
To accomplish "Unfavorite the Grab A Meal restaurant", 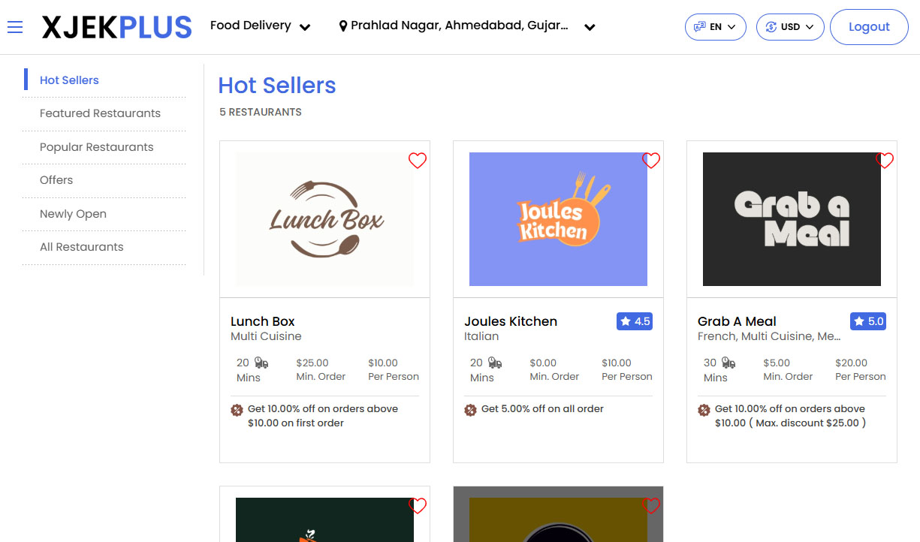I will pyautogui.click(x=884, y=160).
